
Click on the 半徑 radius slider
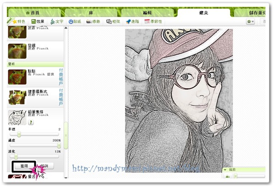coord(34,134)
